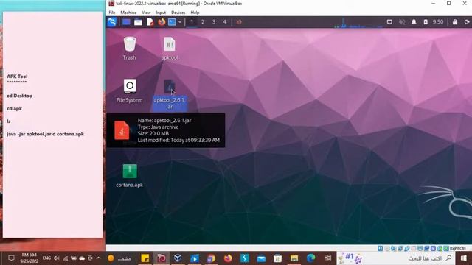472x265 pixels.
Task: Switch the ENG input language indicator
Action: 46,258
